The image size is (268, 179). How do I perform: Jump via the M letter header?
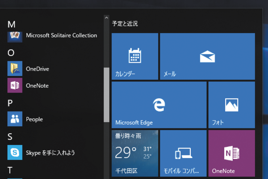[x=12, y=24]
